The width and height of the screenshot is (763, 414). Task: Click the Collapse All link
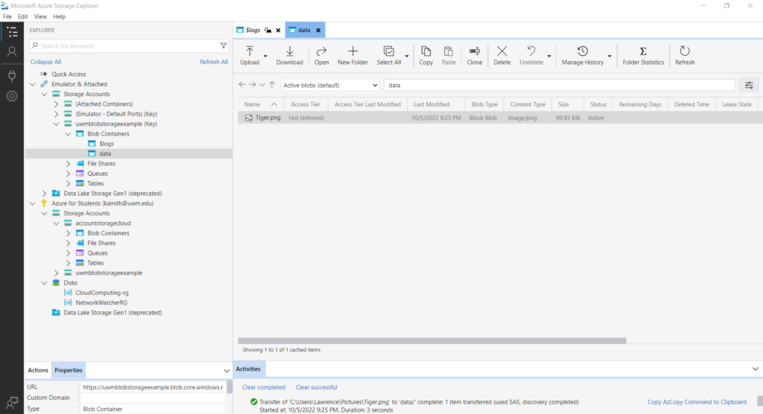coord(45,62)
